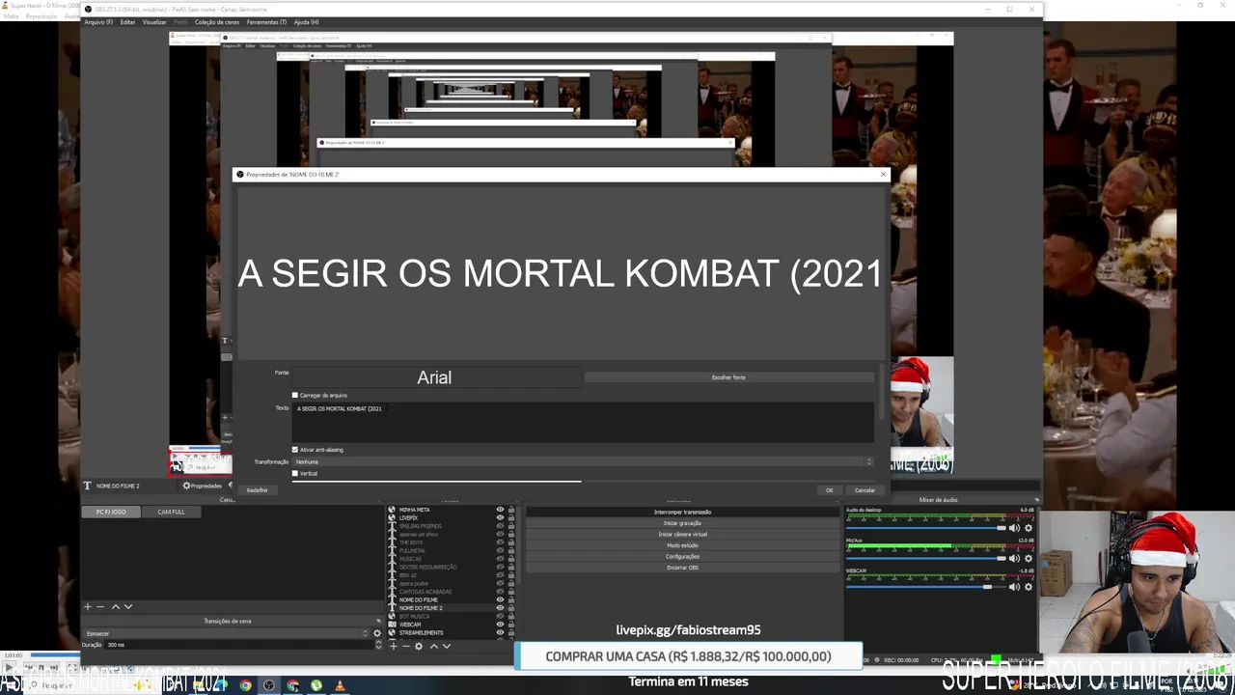Open Mic/Aux gear settings

click(x=1029, y=559)
